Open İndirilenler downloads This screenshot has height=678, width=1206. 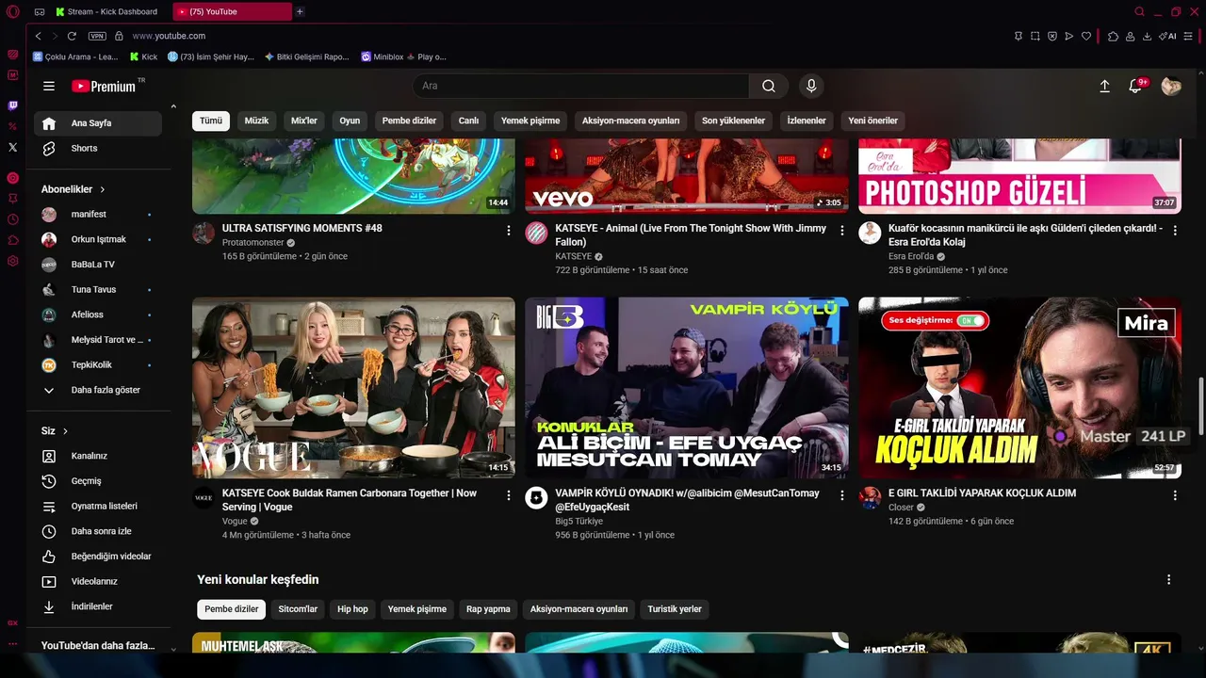98,606
